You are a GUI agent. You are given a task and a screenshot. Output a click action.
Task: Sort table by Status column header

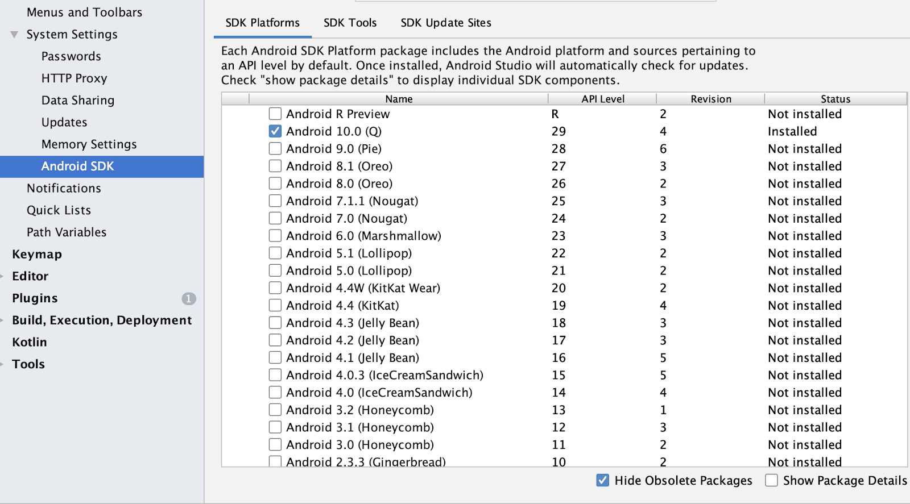coord(835,99)
